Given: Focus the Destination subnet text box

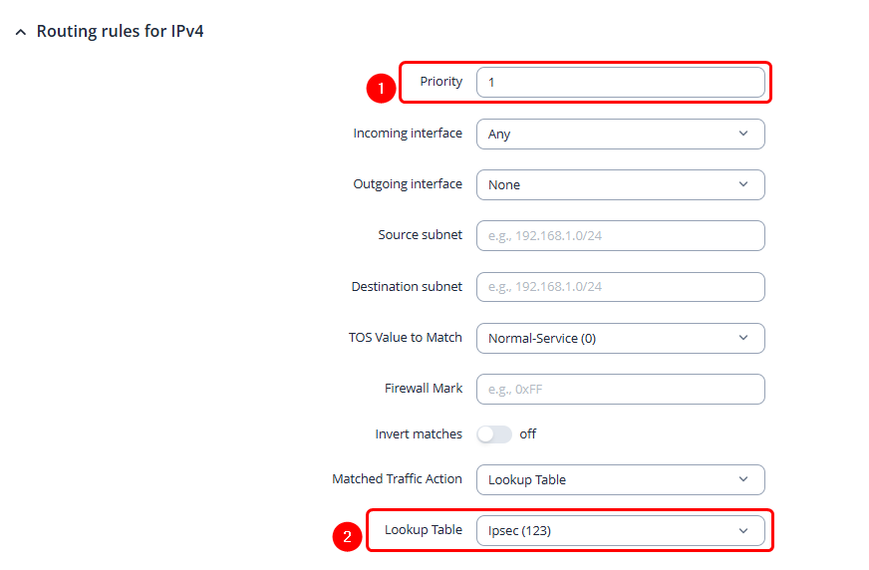Looking at the screenshot, I should pos(620,287).
